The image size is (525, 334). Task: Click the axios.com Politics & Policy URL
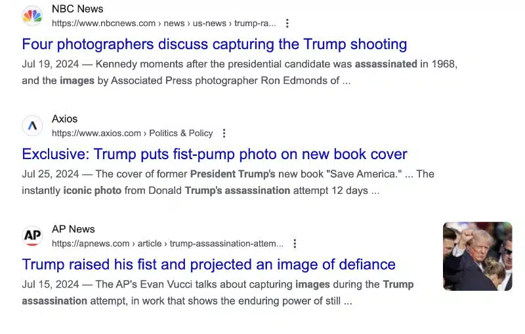pyautogui.click(x=133, y=133)
